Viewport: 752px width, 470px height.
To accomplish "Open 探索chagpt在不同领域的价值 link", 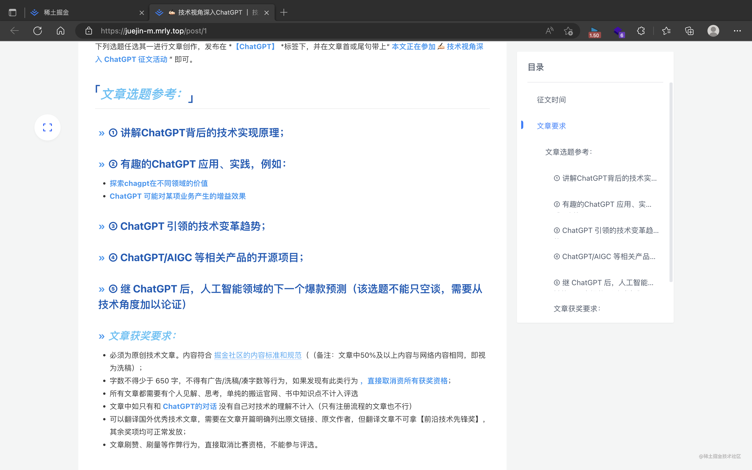I will [x=159, y=183].
